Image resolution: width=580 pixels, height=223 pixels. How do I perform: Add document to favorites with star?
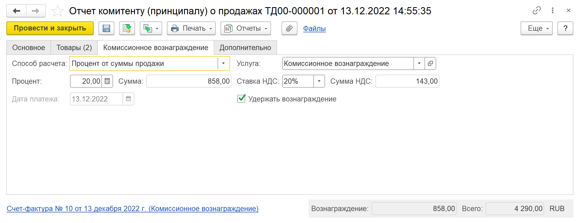point(57,11)
